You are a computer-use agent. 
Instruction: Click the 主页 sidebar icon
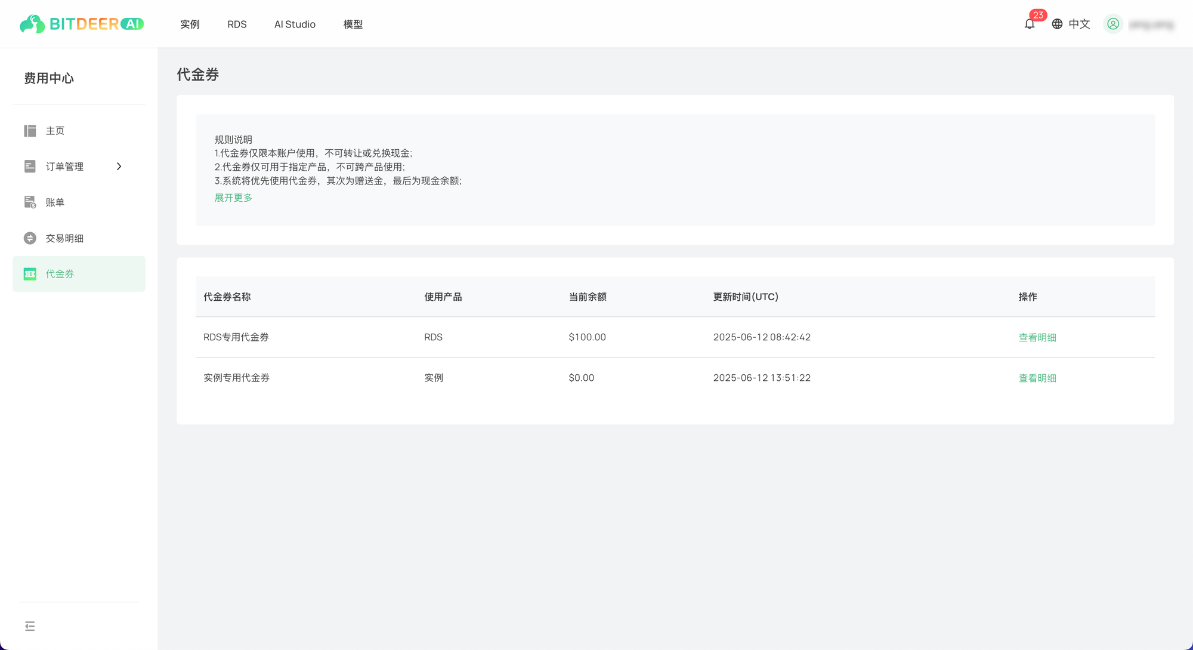[30, 131]
